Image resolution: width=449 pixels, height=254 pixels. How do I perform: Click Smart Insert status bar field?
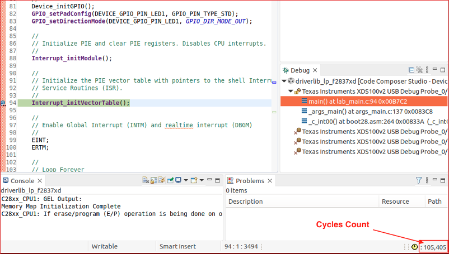[x=177, y=247]
